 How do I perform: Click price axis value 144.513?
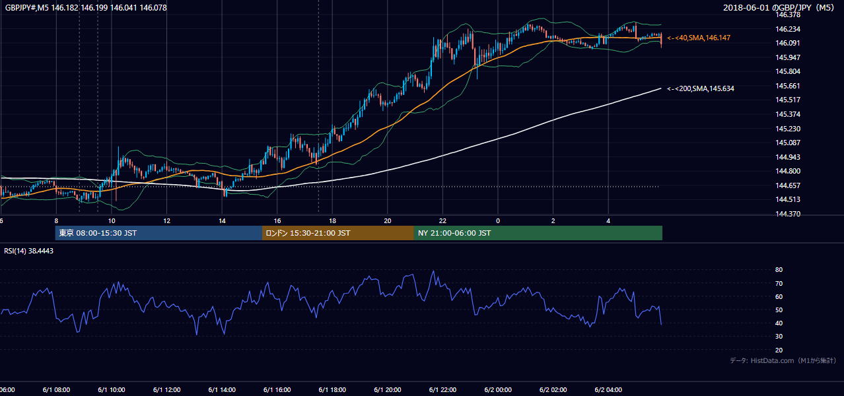[788, 199]
